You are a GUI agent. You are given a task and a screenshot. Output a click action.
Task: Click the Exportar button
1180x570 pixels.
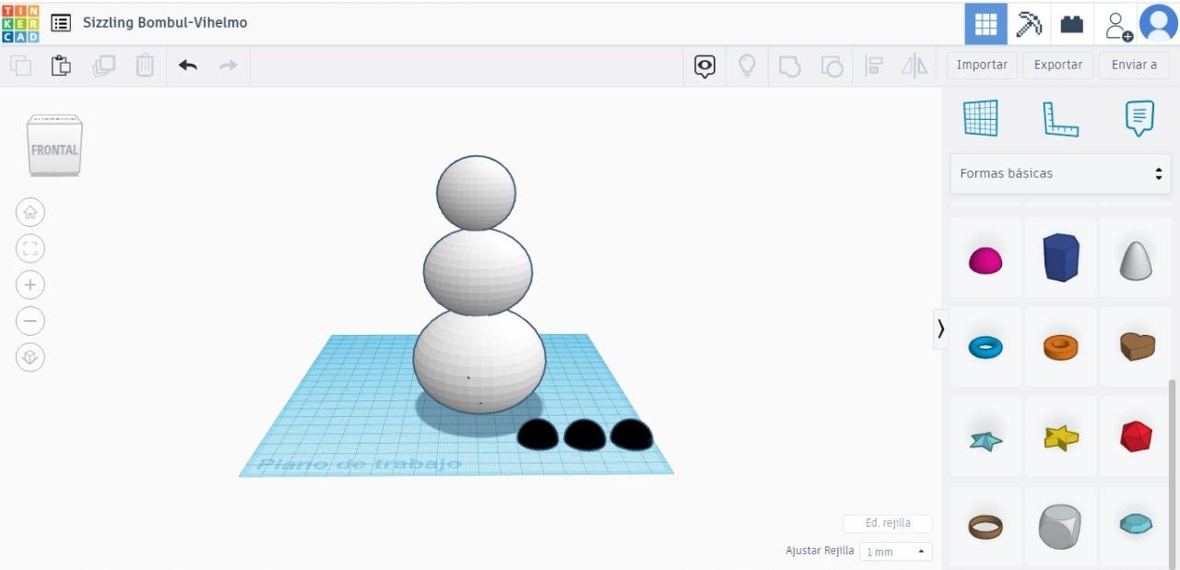point(1058,65)
